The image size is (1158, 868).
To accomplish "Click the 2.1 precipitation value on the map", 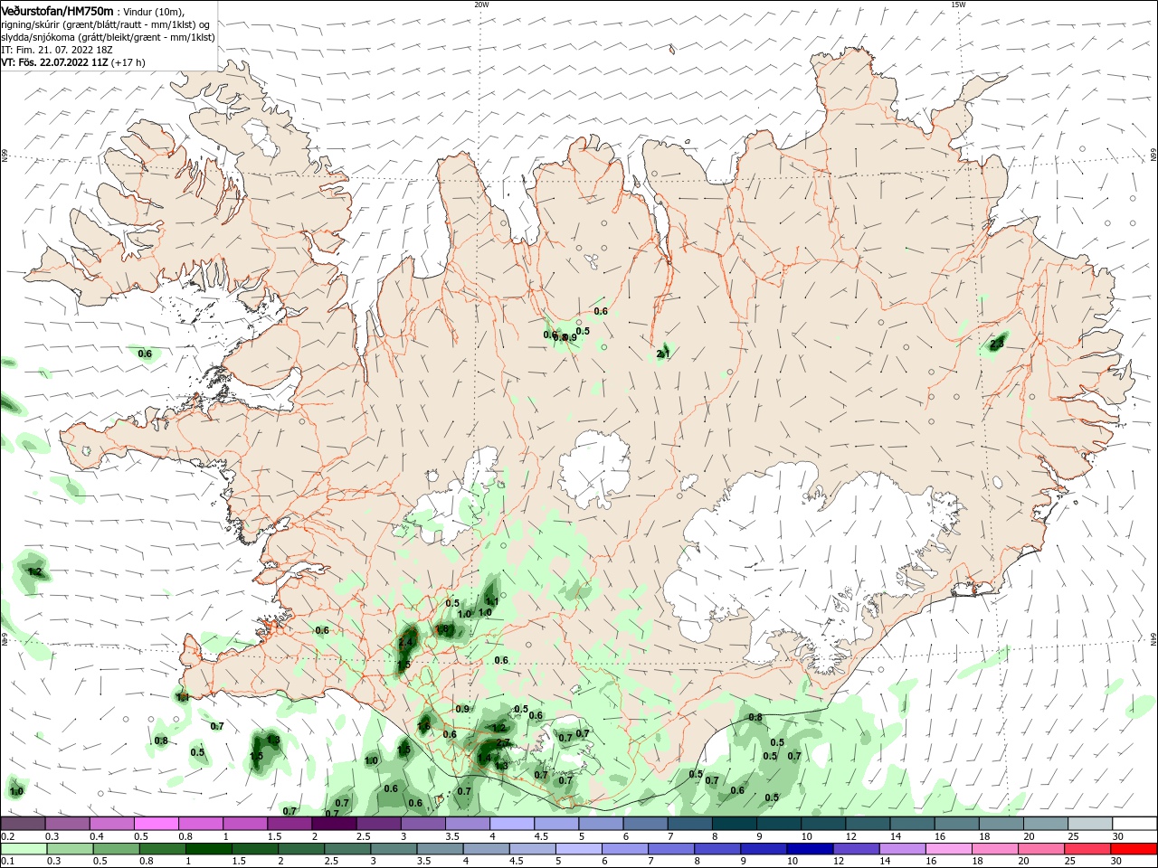I will (x=663, y=354).
